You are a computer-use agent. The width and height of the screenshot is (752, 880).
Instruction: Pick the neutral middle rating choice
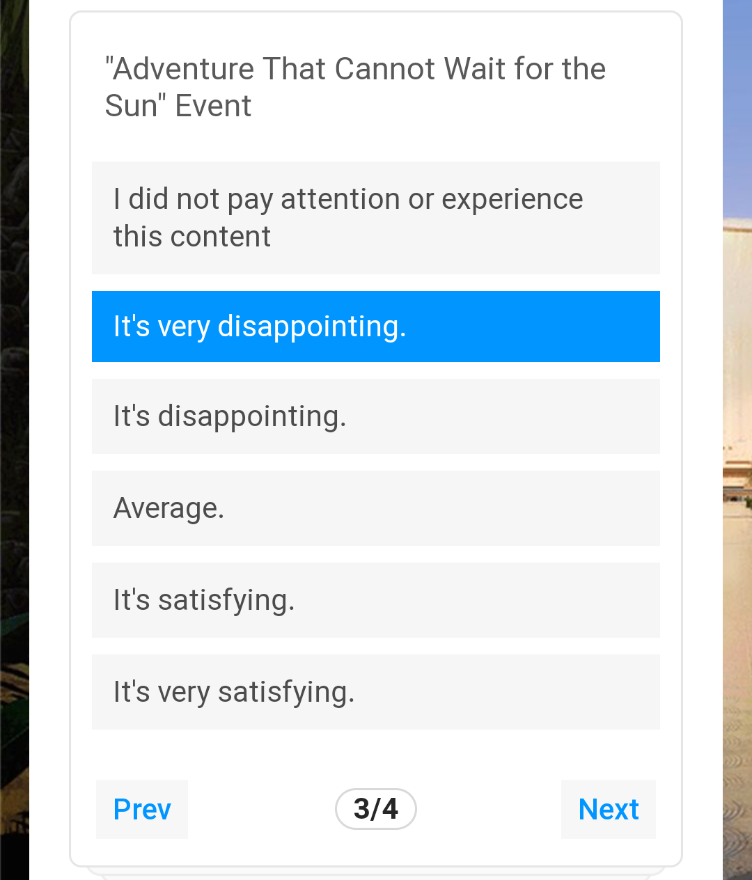click(x=376, y=508)
